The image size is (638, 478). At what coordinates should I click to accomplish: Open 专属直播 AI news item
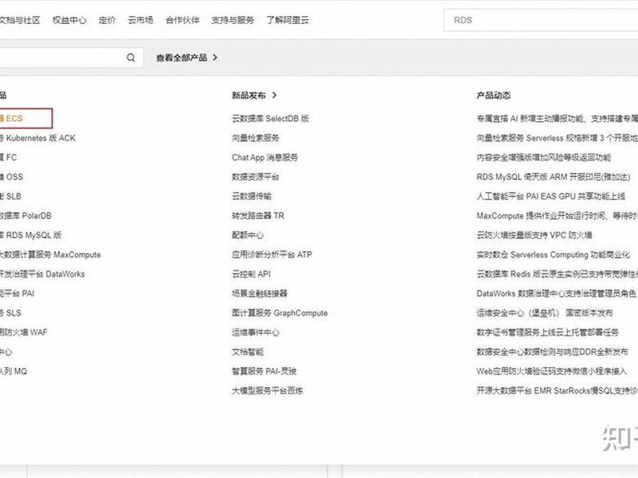pyautogui.click(x=557, y=118)
